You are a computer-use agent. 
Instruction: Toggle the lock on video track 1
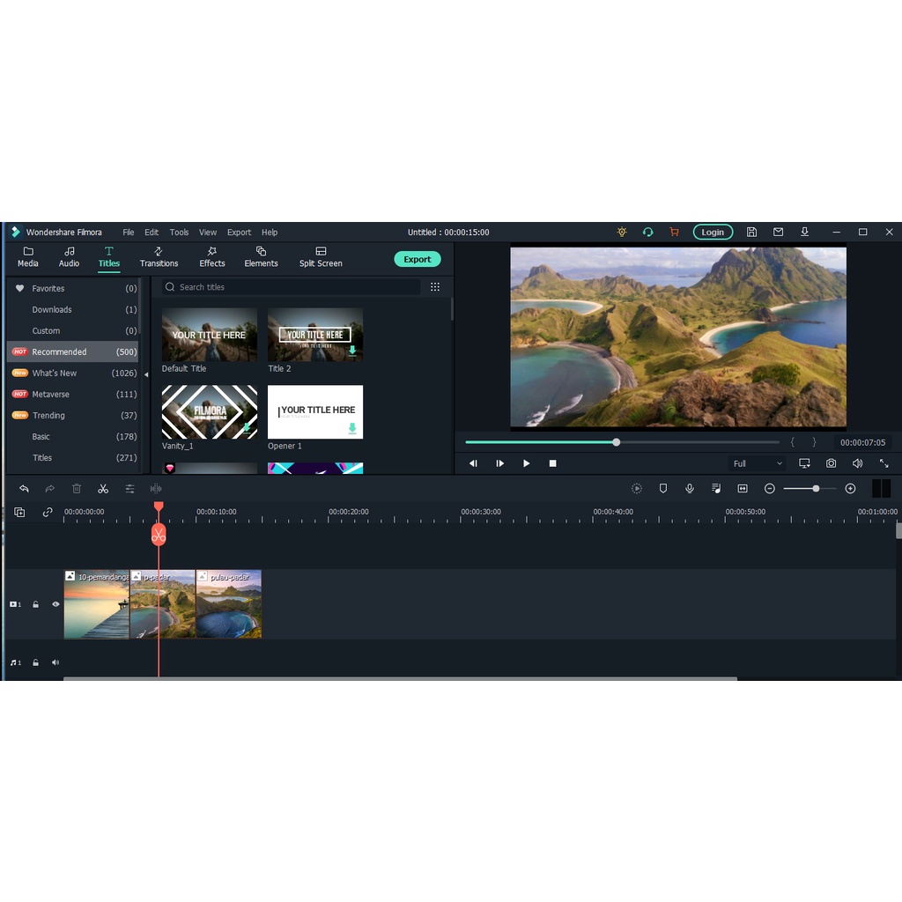coord(36,604)
